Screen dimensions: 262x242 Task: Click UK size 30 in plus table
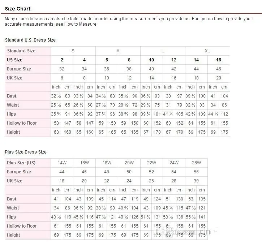click(196, 181)
